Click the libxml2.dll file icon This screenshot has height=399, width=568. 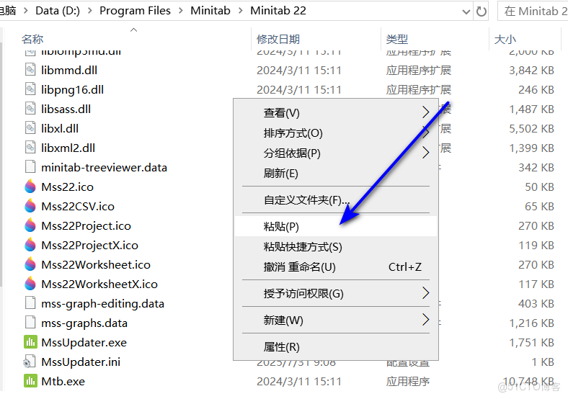click(x=30, y=148)
